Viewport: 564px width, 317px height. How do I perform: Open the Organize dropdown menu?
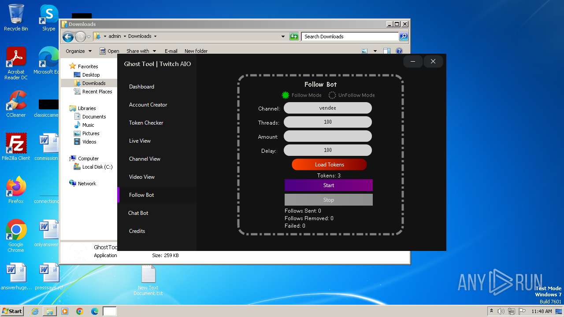(78, 51)
